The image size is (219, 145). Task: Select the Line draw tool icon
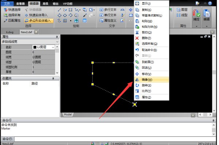pyautogui.click(x=59, y=10)
